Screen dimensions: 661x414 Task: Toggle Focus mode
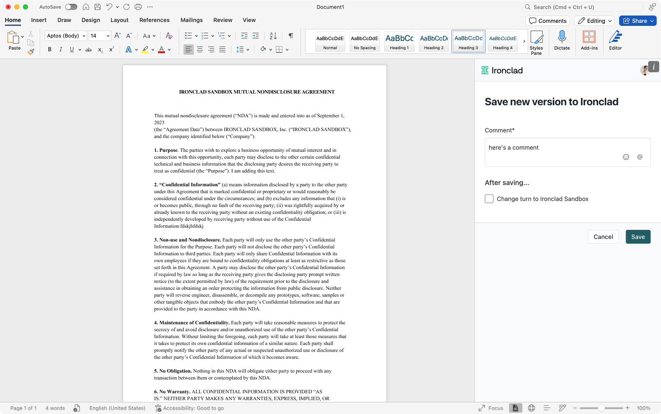tap(491, 408)
